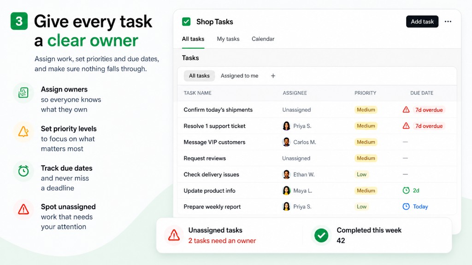Screen dimensions: 472x265
Task: Click the Spot unassigned warning triangle icon
Action: point(24,209)
